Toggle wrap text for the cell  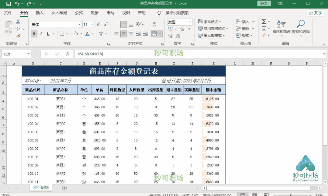tap(154, 24)
